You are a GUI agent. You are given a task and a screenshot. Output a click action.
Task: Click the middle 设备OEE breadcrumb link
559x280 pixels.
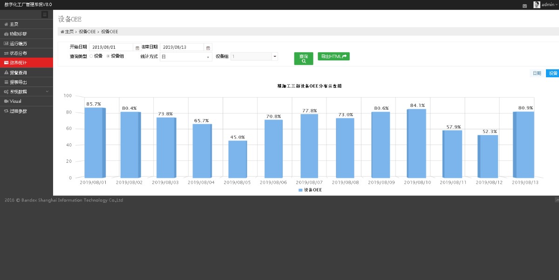87,32
